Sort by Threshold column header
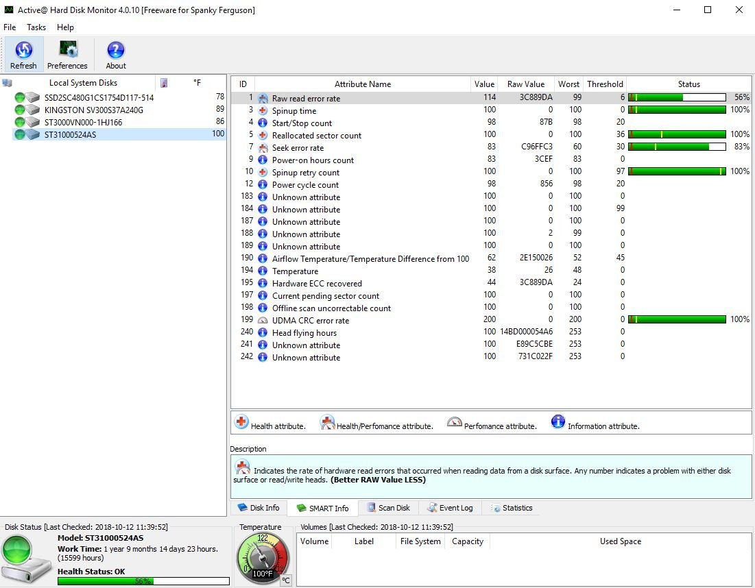 (605, 84)
